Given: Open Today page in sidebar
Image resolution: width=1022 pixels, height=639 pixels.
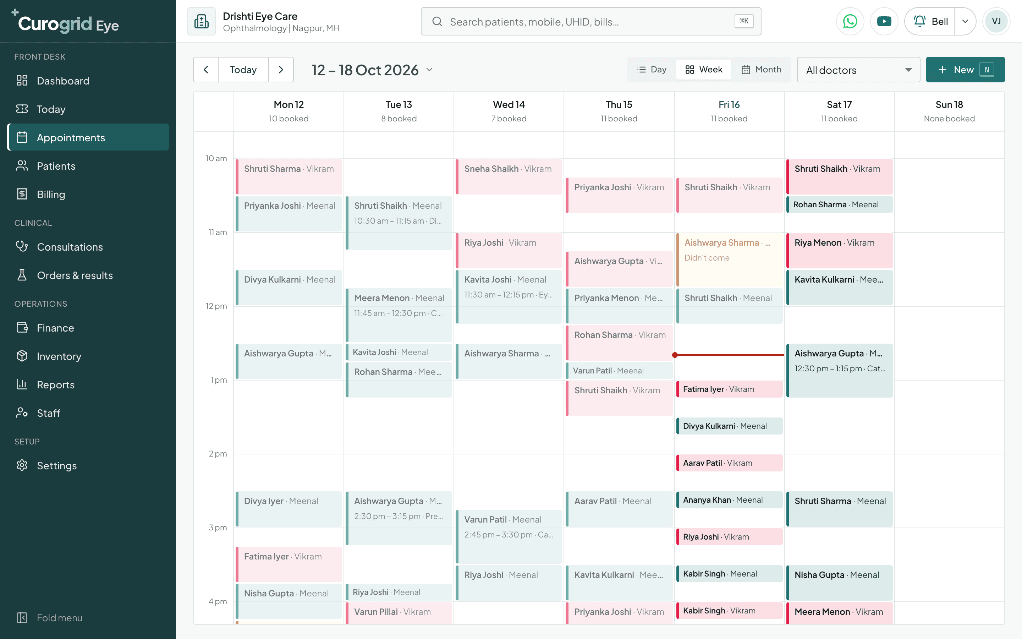Looking at the screenshot, I should (88, 109).
